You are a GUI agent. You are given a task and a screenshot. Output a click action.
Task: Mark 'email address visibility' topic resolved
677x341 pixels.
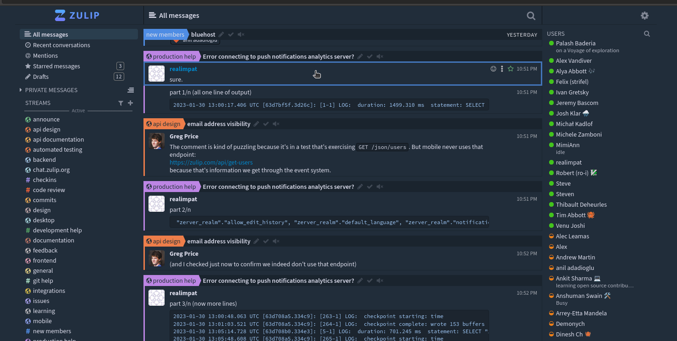tap(266, 124)
